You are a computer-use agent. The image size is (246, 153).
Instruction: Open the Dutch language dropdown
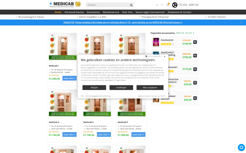(153, 56)
